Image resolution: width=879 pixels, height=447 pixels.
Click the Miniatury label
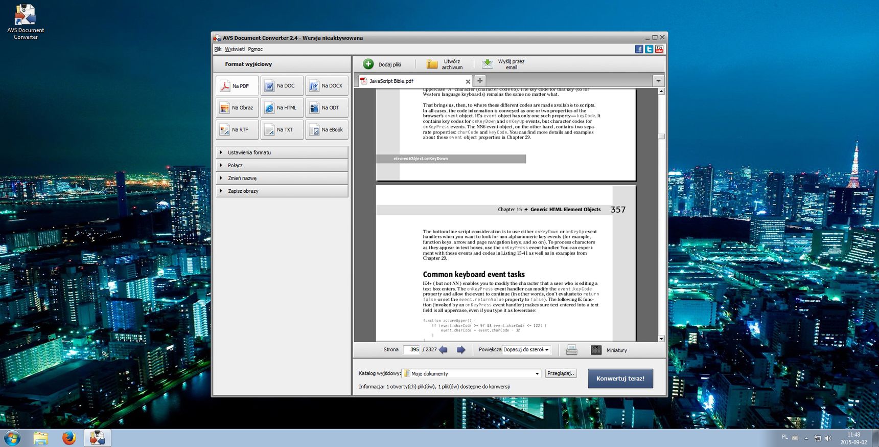[616, 350]
